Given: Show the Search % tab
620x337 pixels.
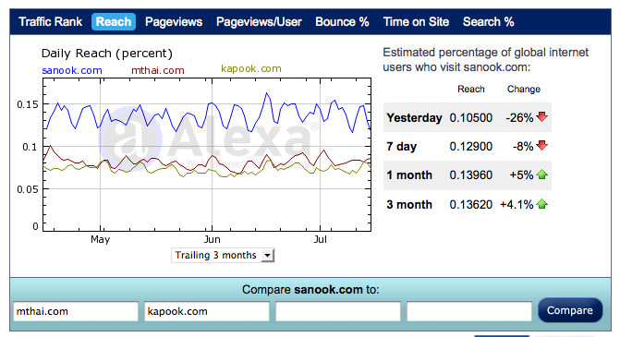Looking at the screenshot, I should [488, 22].
